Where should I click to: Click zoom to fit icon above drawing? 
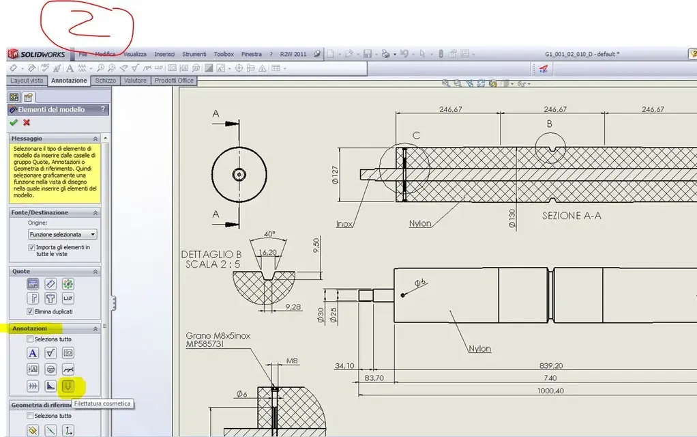[445, 83]
